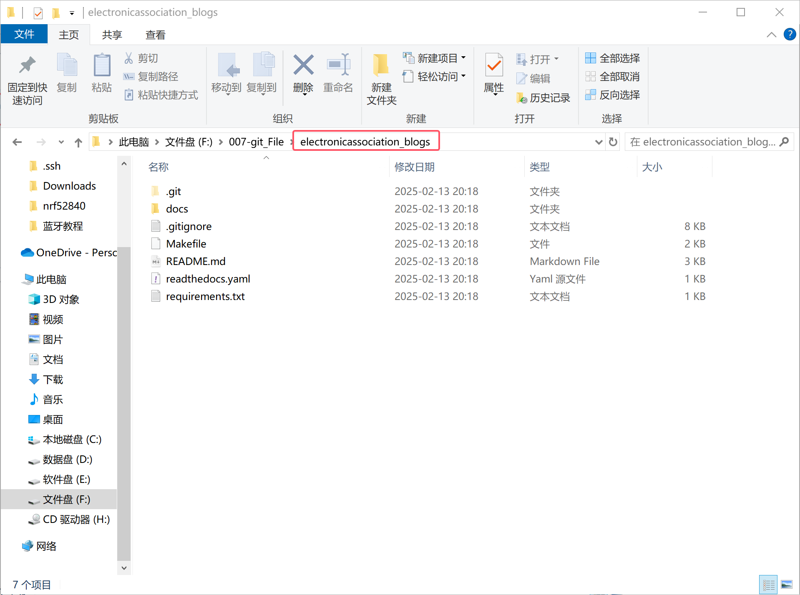This screenshot has width=800, height=595.
Task: Switch to the Share (共享) tab
Action: (112, 35)
